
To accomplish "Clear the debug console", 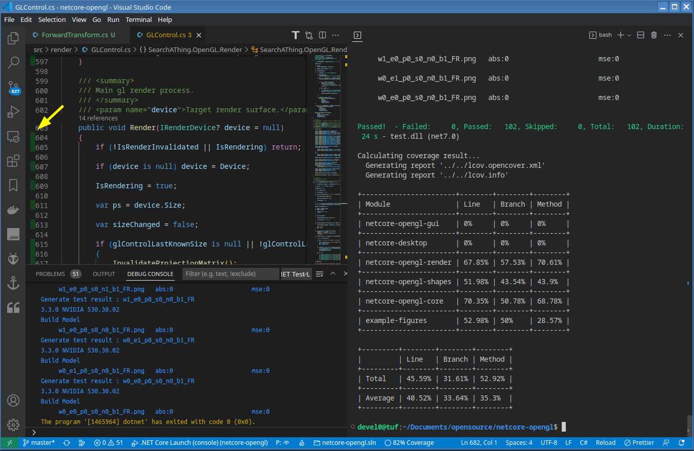I will 320,274.
